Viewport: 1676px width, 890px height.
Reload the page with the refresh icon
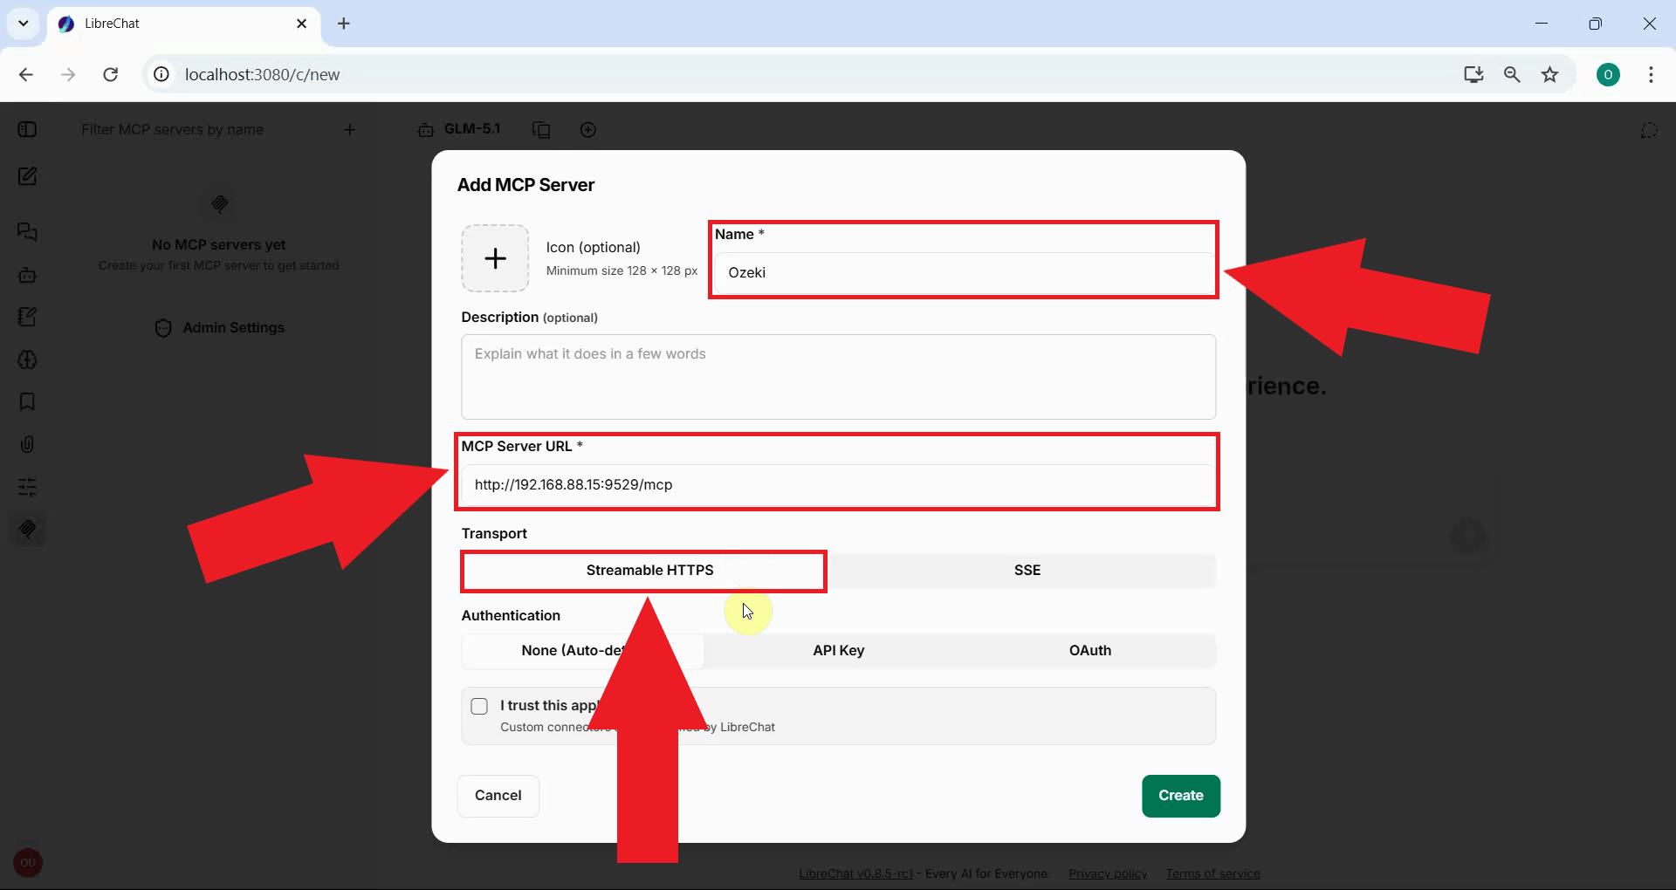111,75
